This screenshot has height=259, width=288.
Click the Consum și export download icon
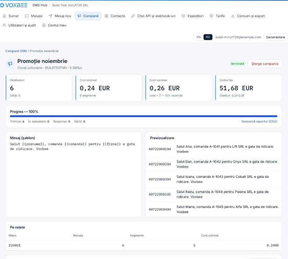click(x=233, y=16)
